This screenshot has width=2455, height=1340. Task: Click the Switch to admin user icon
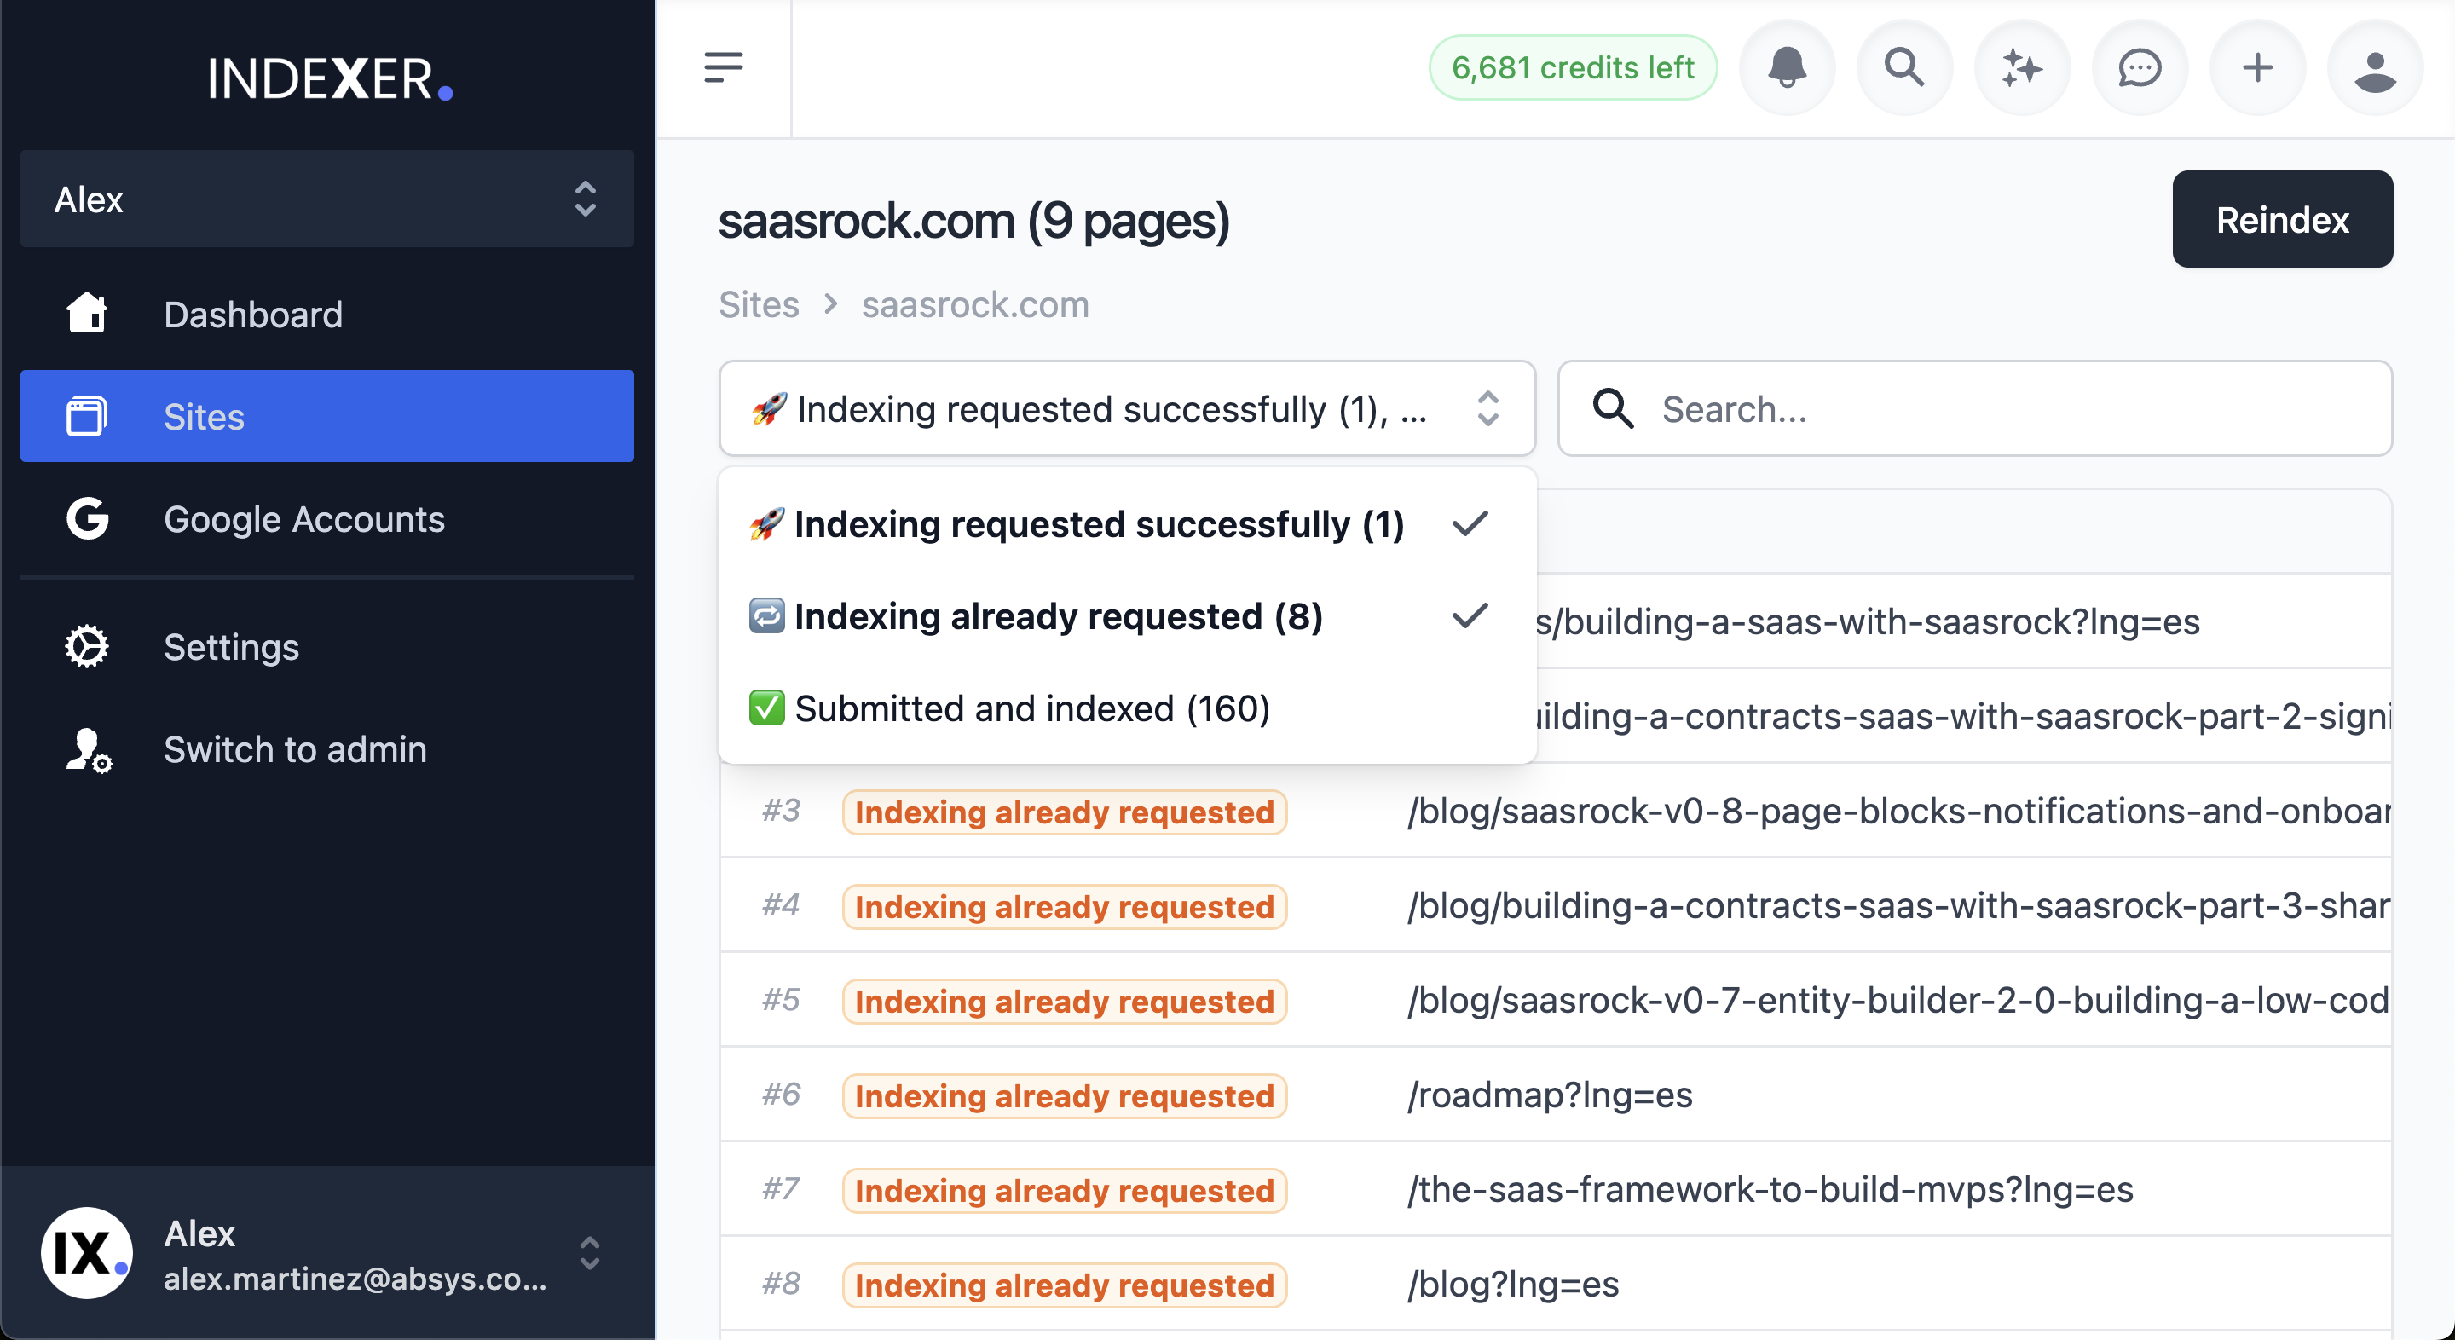tap(89, 749)
